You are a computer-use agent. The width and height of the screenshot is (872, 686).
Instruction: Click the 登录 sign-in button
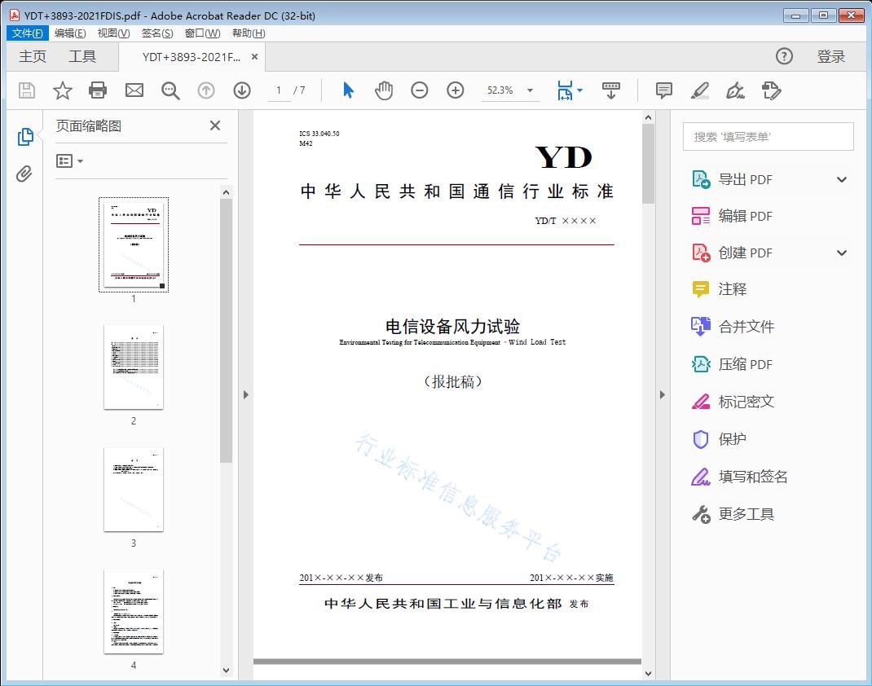(x=831, y=56)
